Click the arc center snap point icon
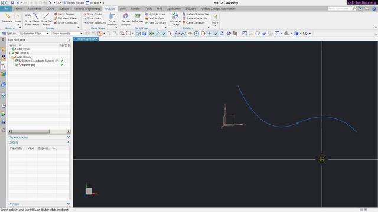Image resolution: width=378 pixels, height=212 pixels. point(197,34)
